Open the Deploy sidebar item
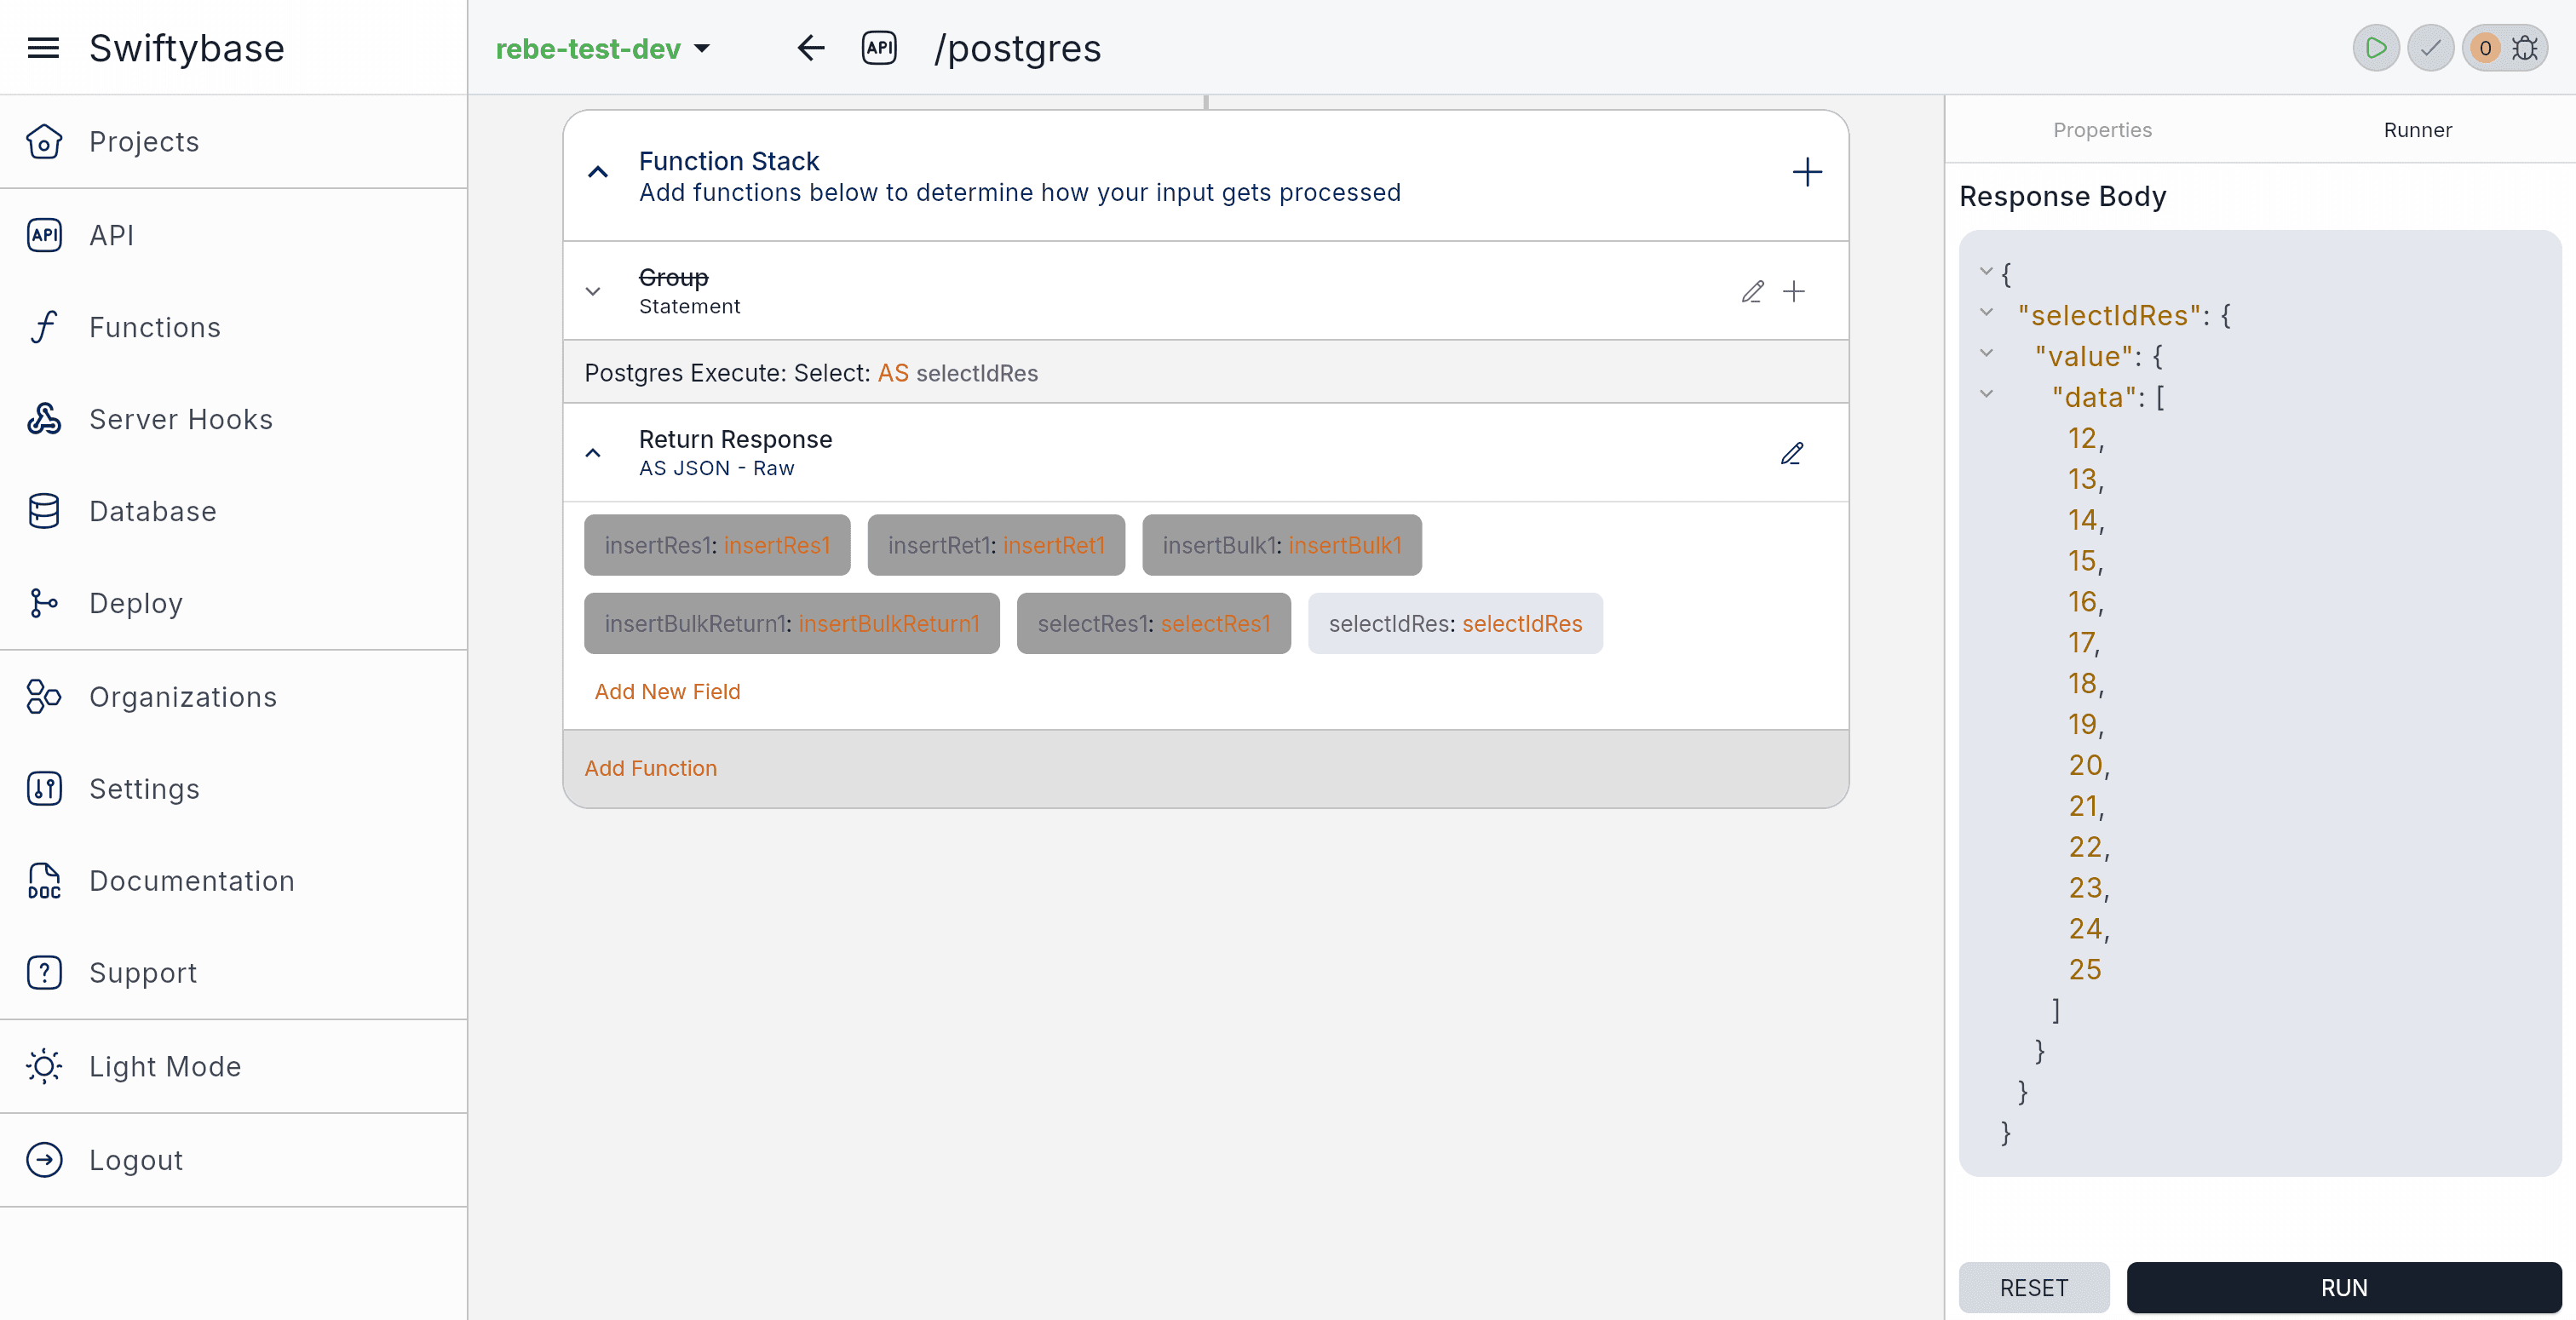 (x=233, y=603)
